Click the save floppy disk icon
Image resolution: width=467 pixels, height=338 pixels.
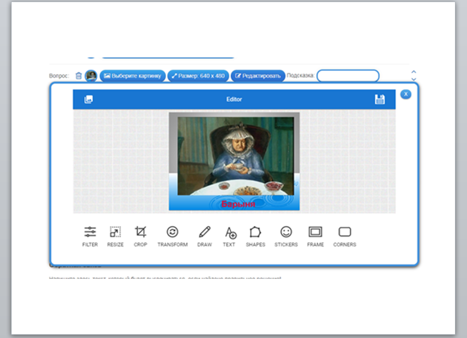[380, 99]
